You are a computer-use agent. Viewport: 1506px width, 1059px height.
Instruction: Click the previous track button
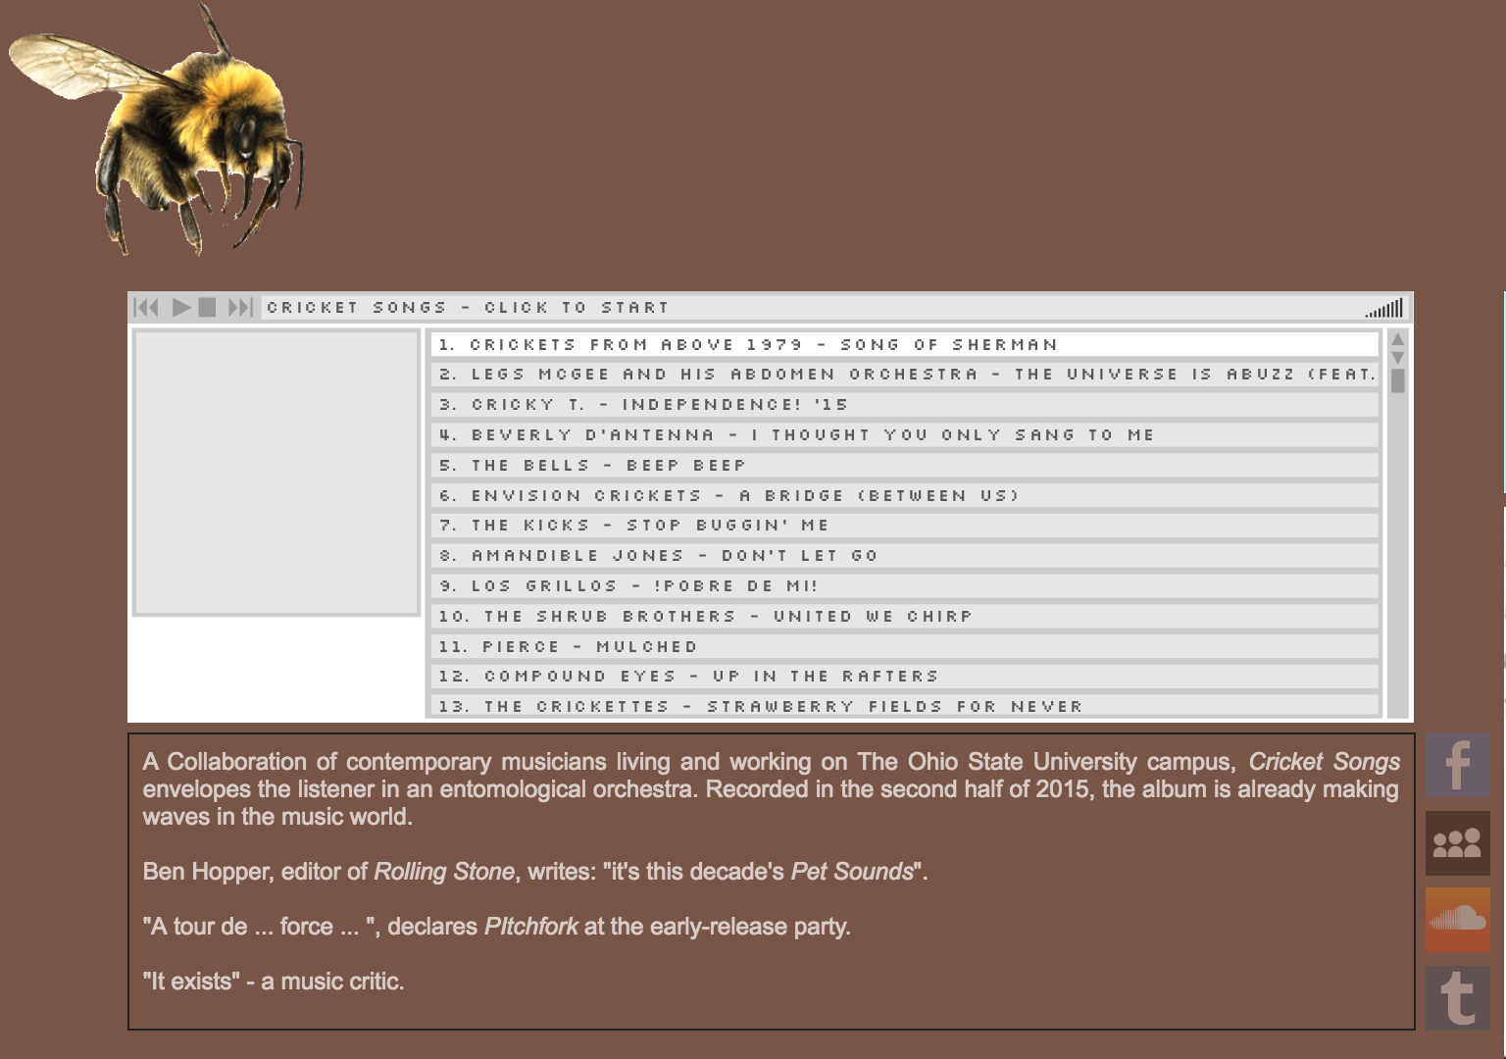click(x=146, y=308)
